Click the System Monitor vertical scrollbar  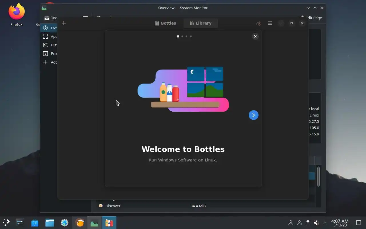(318, 176)
